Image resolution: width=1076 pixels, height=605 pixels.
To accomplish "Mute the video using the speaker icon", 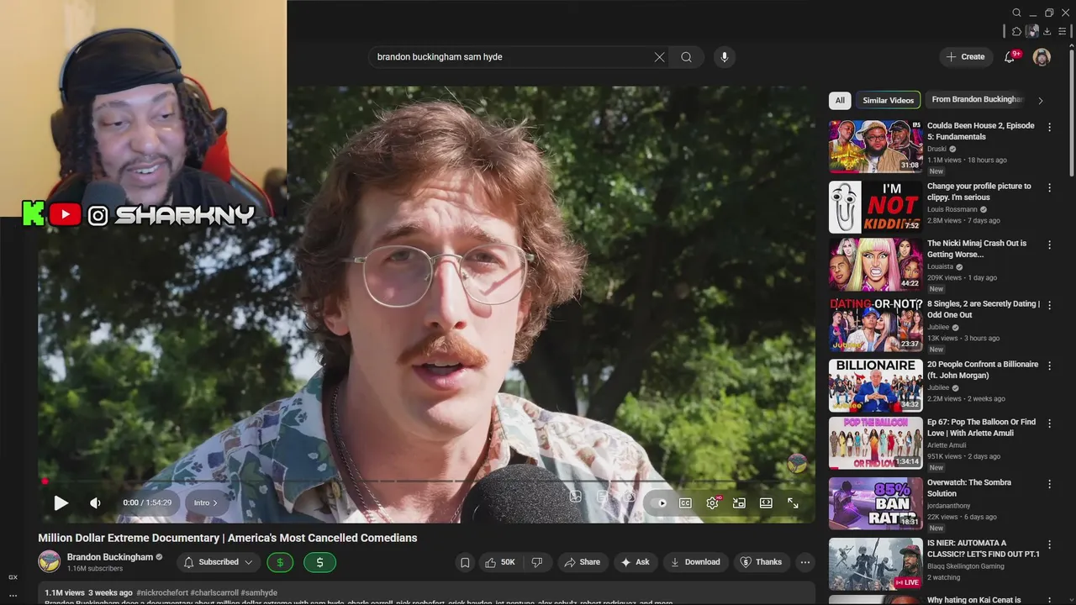I will pos(95,502).
